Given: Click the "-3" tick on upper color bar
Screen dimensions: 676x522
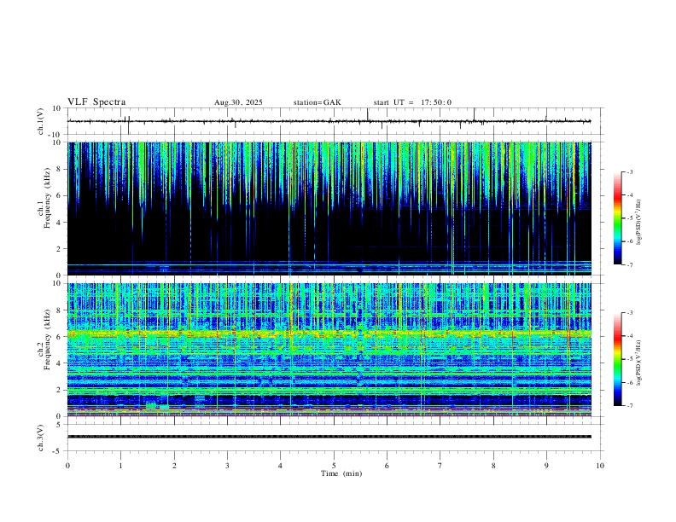Looking at the screenshot, I should [x=629, y=171].
